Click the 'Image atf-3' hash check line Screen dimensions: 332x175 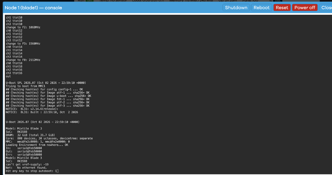48,106
